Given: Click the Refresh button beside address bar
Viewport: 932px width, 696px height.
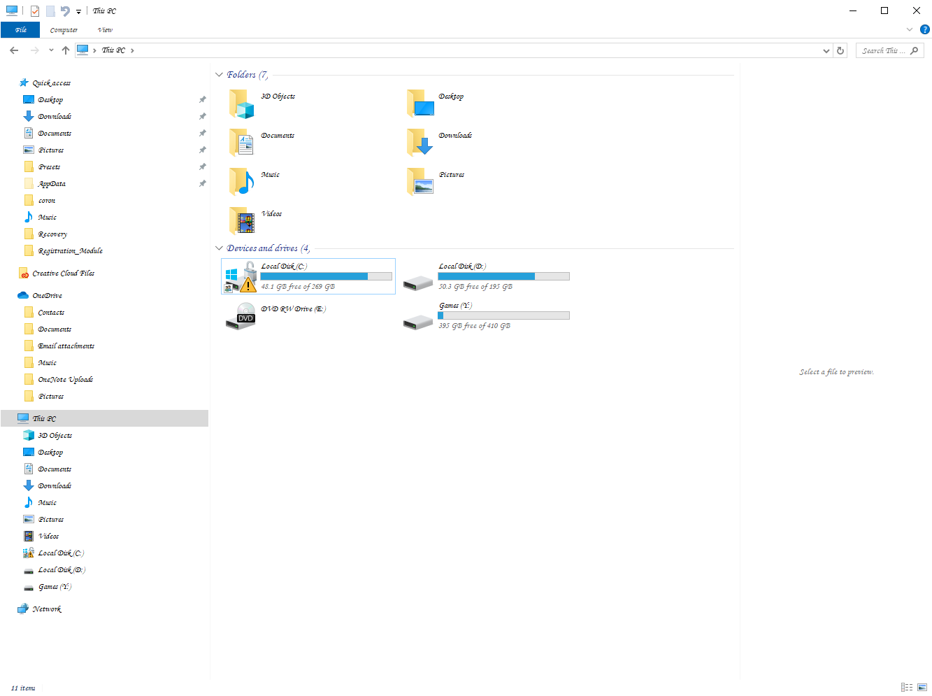Looking at the screenshot, I should tap(840, 50).
